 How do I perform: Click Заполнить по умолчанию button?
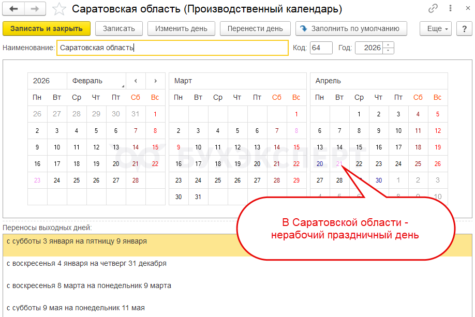(351, 28)
